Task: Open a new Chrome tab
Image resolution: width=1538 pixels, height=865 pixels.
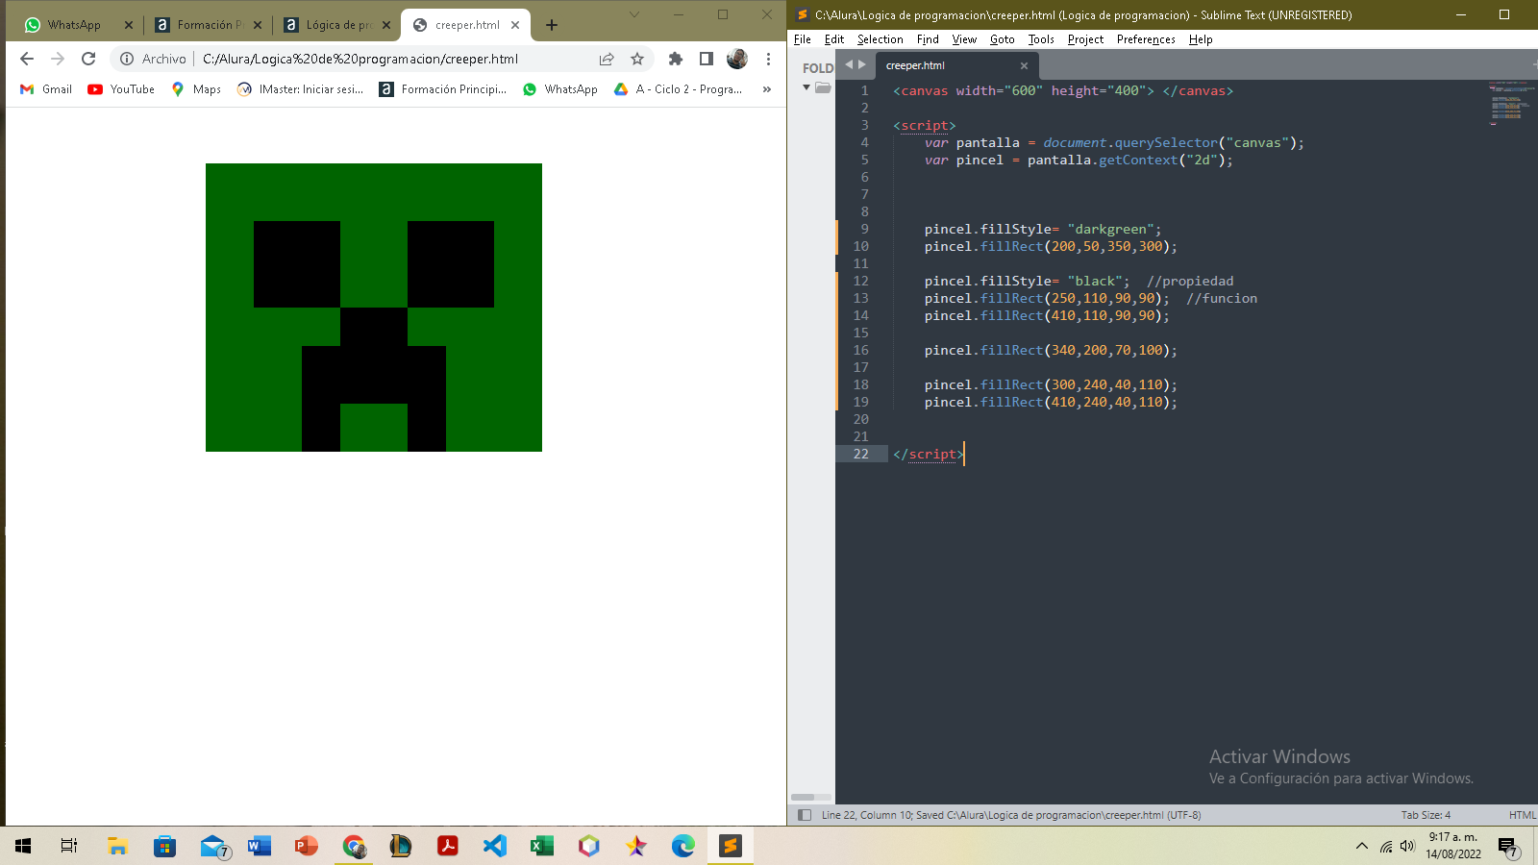Action: pos(552,25)
